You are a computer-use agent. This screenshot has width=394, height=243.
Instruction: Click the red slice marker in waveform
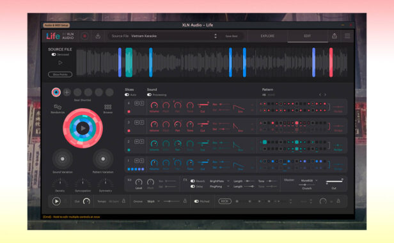pos(331,62)
